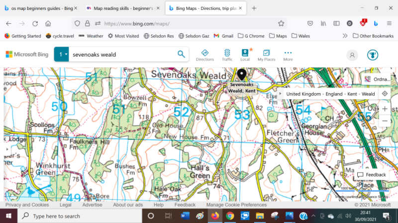Screen dimensions: 398x223
Task: Open the Local places panel
Action: (x=245, y=55)
